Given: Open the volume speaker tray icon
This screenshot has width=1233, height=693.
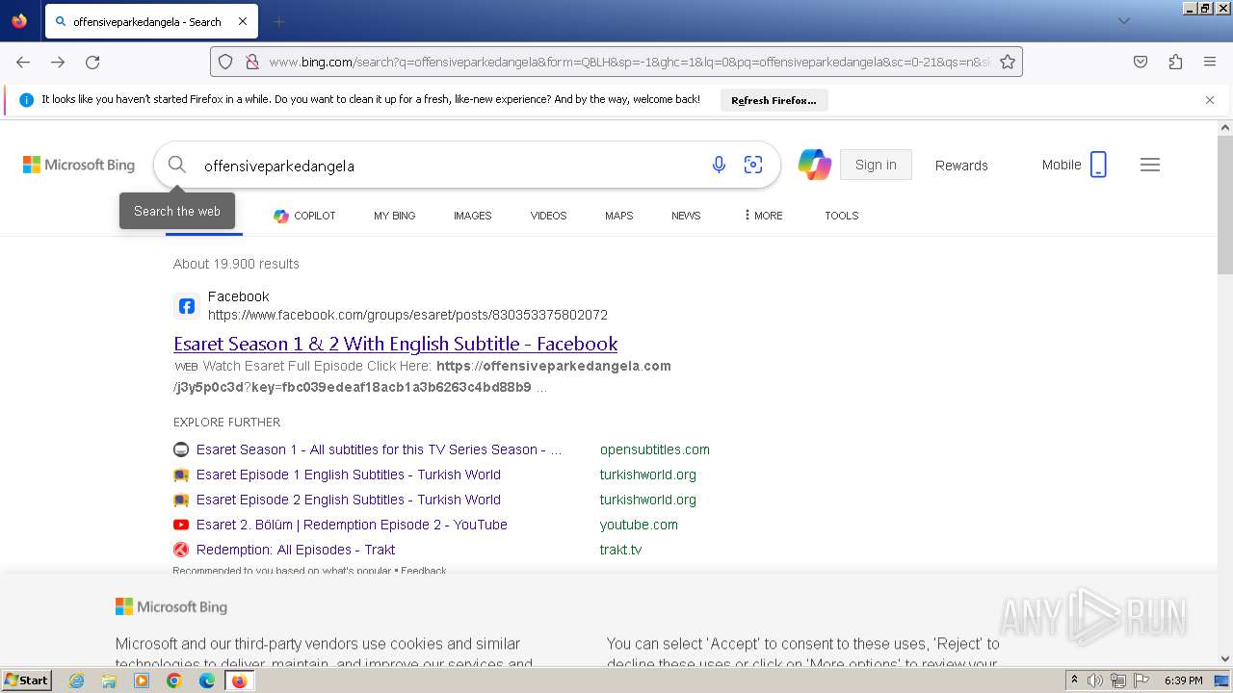Looking at the screenshot, I should coord(1095,680).
